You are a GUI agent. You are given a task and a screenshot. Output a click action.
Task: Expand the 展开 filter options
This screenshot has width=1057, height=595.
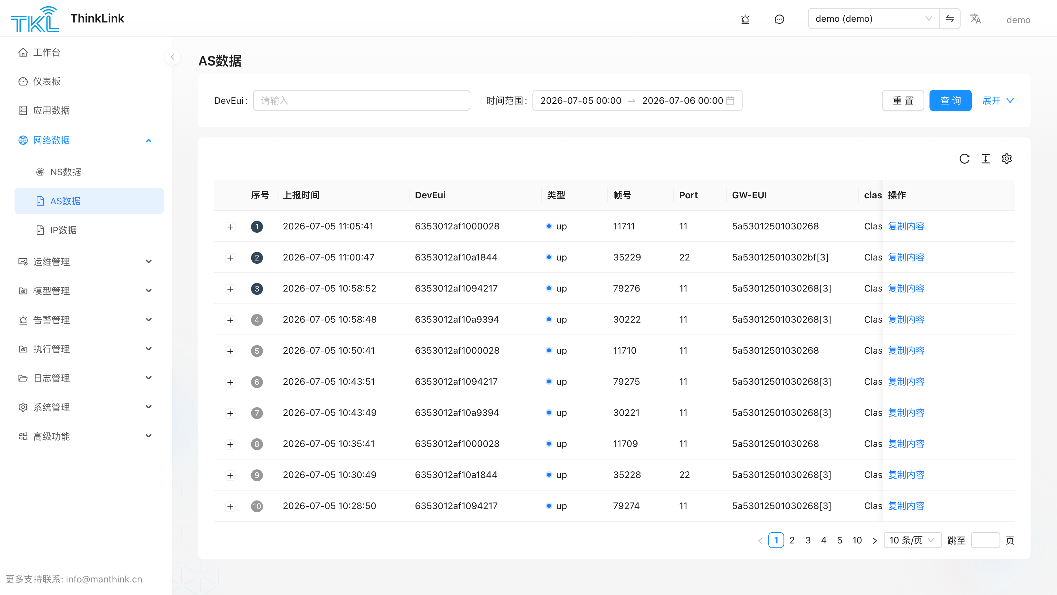pyautogui.click(x=998, y=100)
